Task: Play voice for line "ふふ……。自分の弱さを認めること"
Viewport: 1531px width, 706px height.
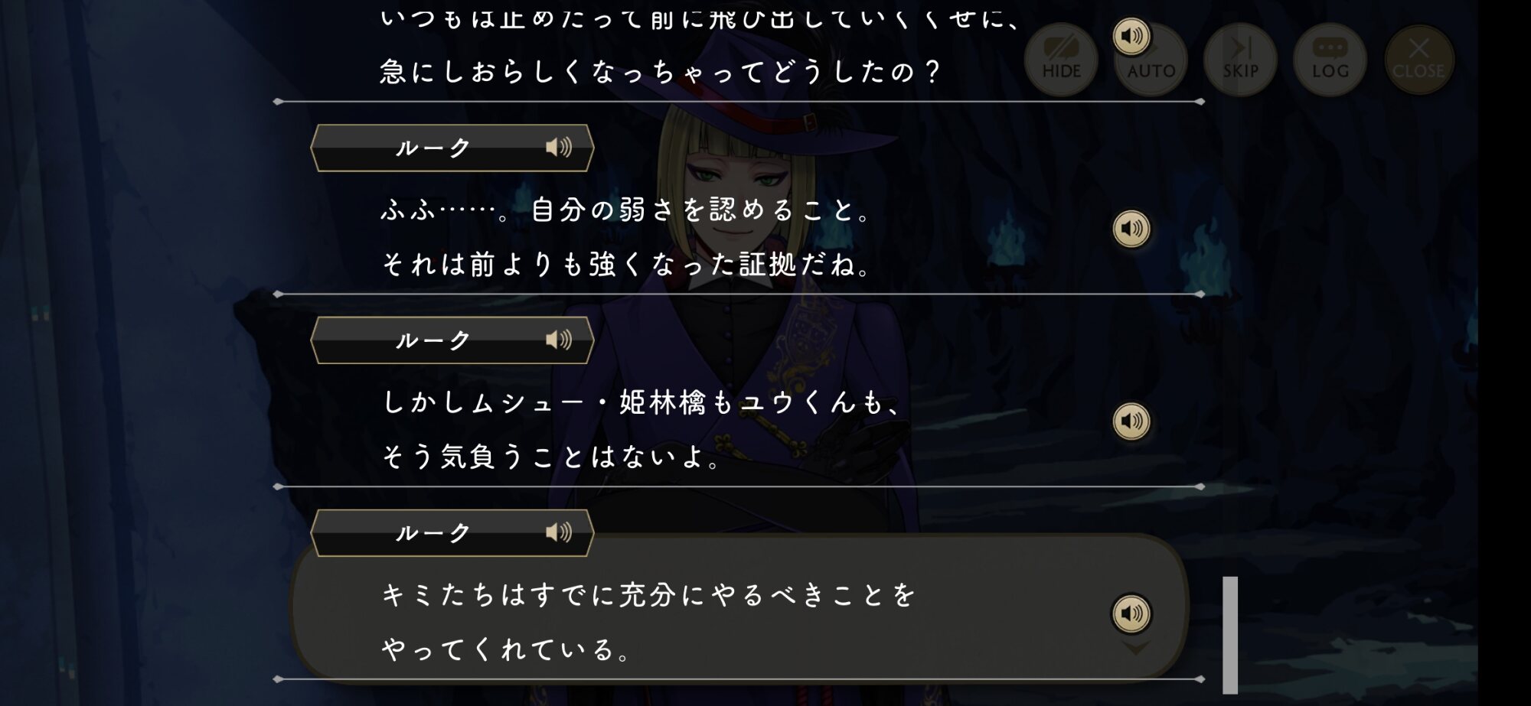Action: 1131,229
